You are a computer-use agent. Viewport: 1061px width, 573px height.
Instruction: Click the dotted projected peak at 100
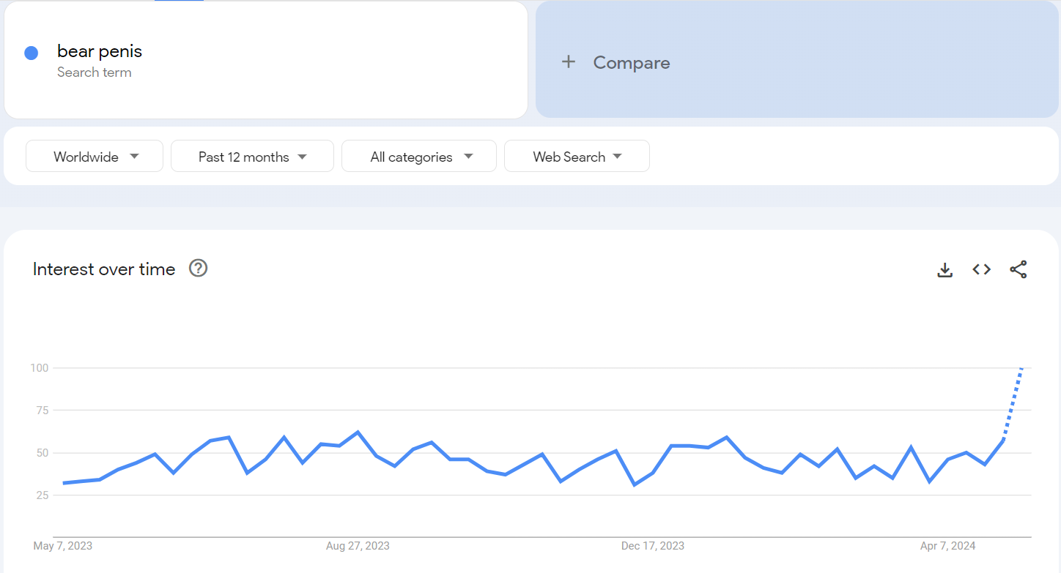point(1021,368)
